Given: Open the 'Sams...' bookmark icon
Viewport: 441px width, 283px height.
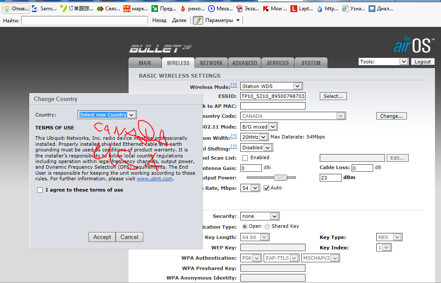Looking at the screenshot, I should pyautogui.click(x=35, y=9).
